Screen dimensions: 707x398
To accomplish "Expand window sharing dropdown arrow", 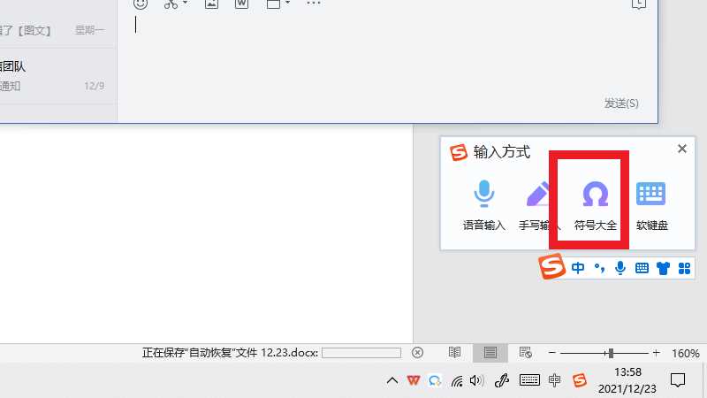I will click(x=288, y=3).
